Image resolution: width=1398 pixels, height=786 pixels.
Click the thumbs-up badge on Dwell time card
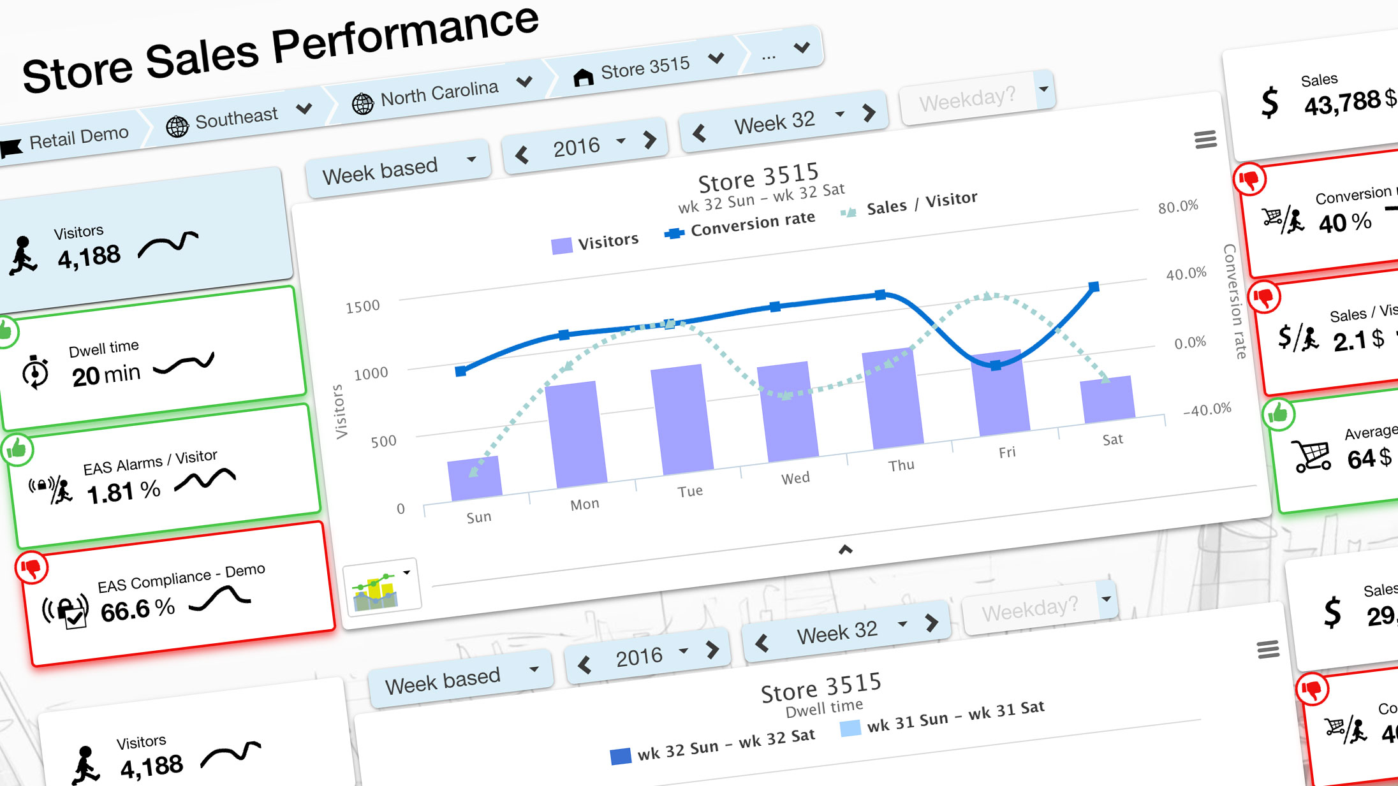(x=5, y=331)
